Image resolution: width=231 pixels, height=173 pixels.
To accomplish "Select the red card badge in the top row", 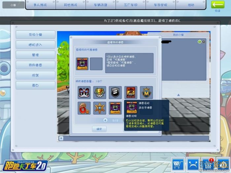I will tap(131, 93).
